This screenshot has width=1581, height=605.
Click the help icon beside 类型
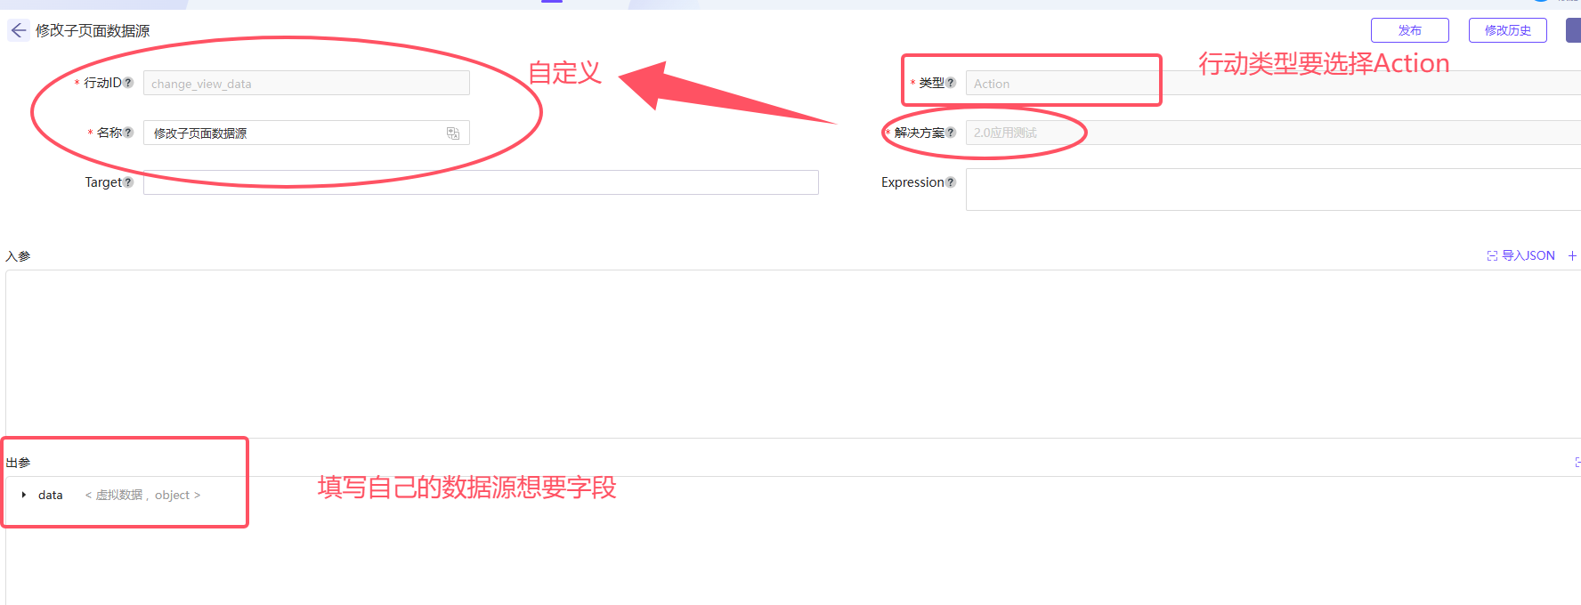pyautogui.click(x=951, y=83)
